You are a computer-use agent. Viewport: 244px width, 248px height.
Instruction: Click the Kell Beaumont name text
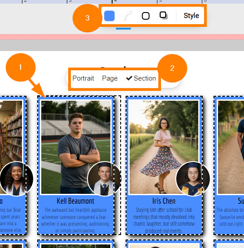tap(75, 201)
